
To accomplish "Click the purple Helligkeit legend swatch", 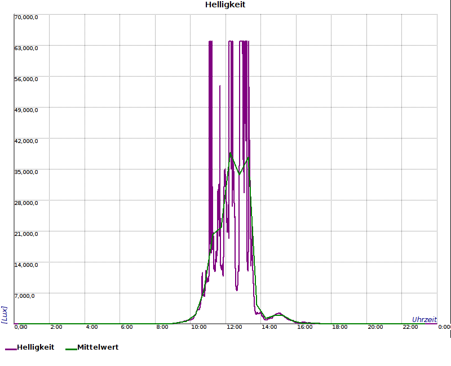I will tap(11, 349).
